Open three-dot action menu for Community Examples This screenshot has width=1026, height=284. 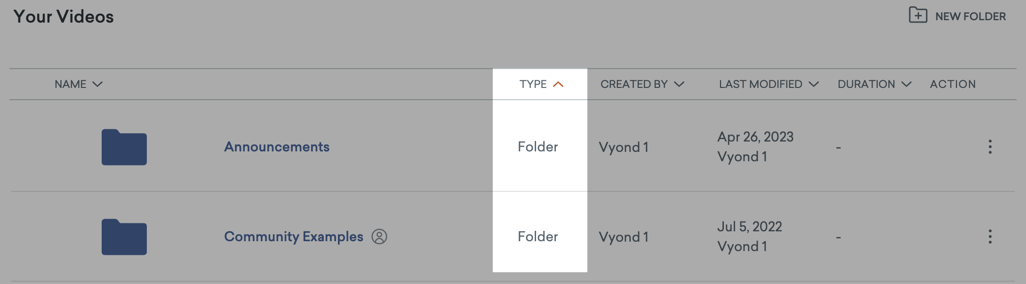tap(990, 237)
